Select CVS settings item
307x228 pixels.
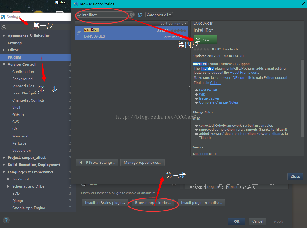[x=15, y=122]
